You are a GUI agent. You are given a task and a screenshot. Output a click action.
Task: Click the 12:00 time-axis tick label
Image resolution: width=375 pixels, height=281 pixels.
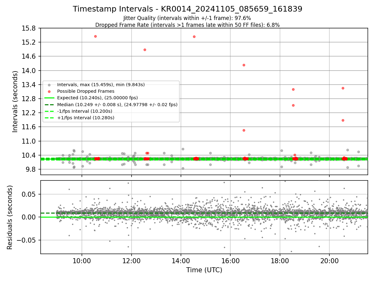pyautogui.click(x=131, y=261)
